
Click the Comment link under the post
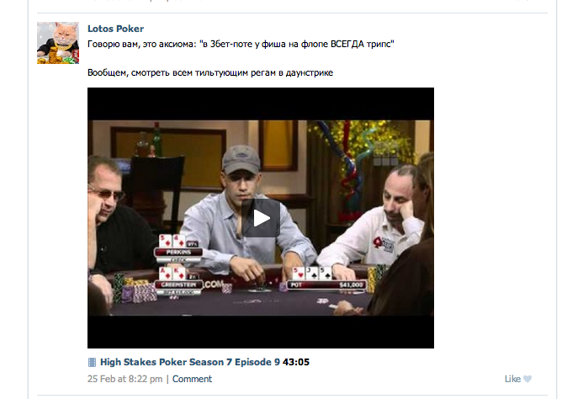[x=192, y=379]
